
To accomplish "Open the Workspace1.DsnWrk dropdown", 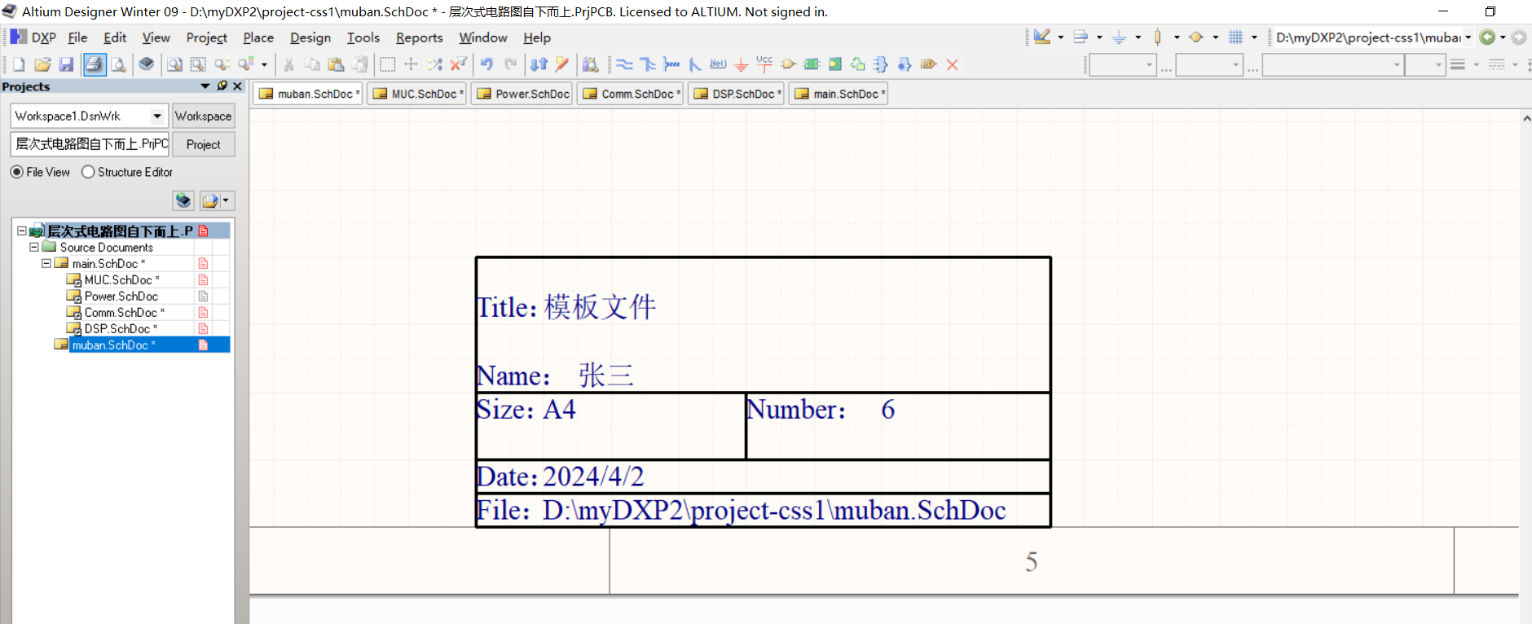I will [157, 116].
